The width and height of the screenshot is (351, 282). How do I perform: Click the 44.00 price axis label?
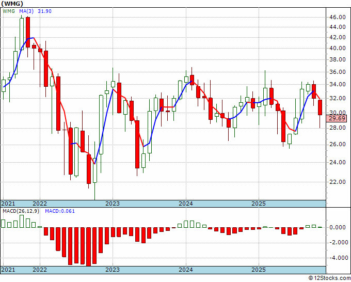click(x=337, y=27)
